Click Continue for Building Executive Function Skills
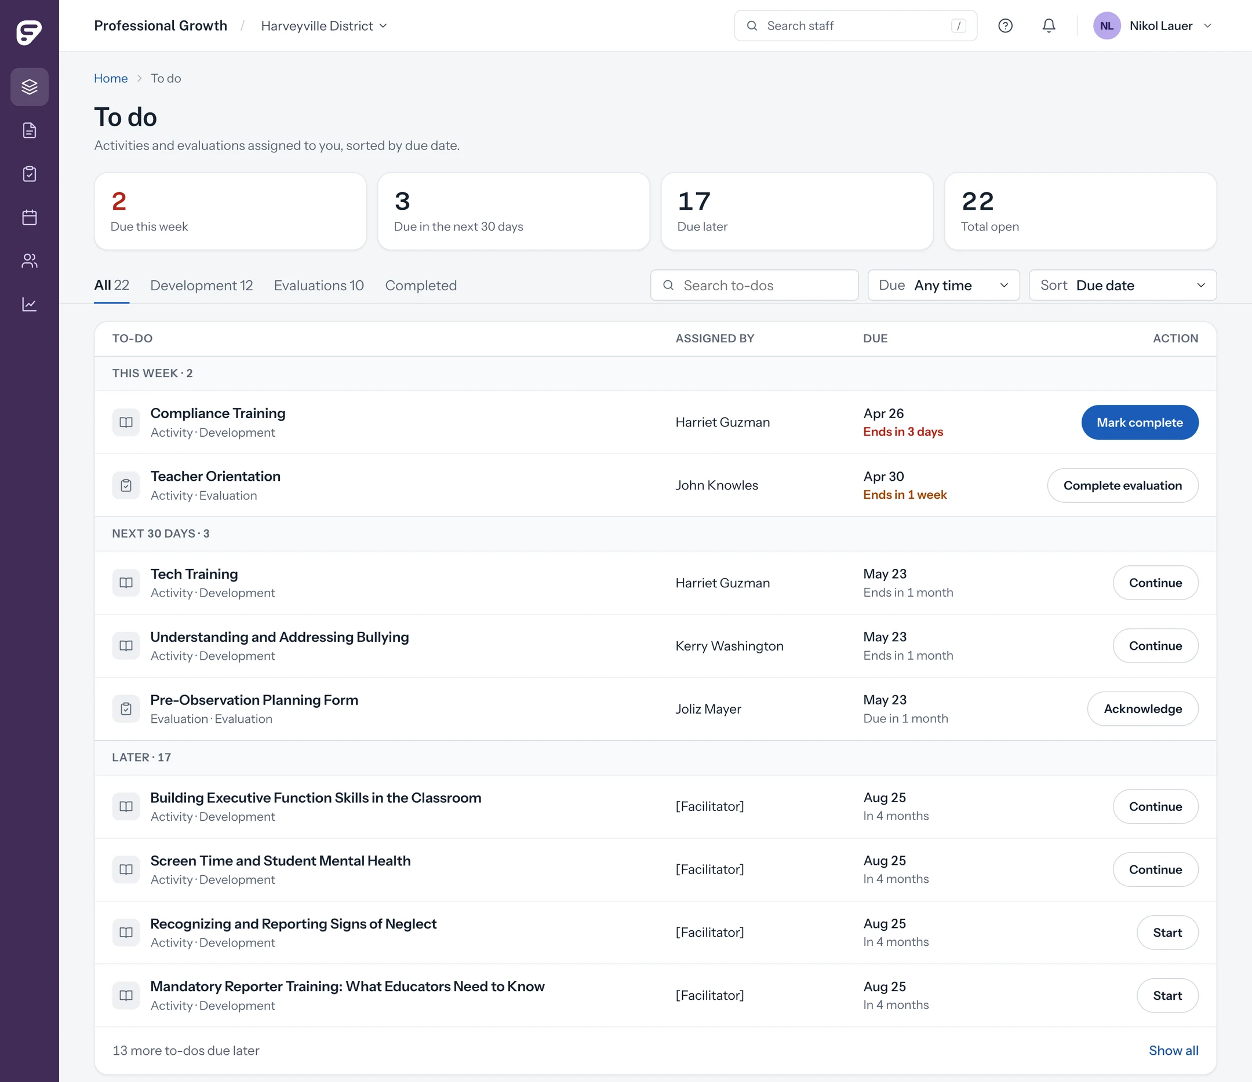The image size is (1252, 1082). click(1155, 807)
